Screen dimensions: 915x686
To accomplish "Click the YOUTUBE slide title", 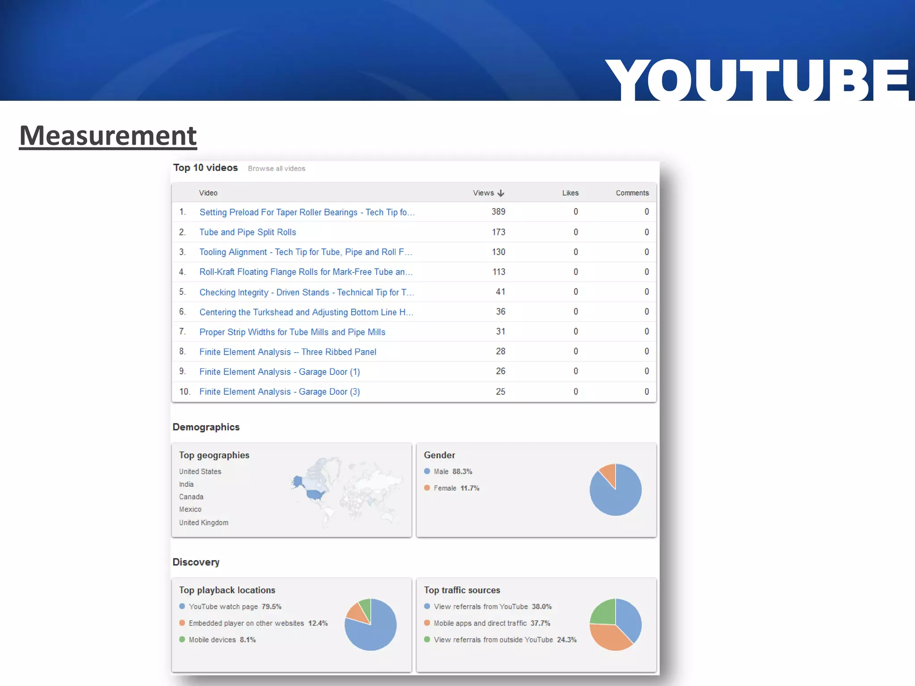I will coord(758,79).
